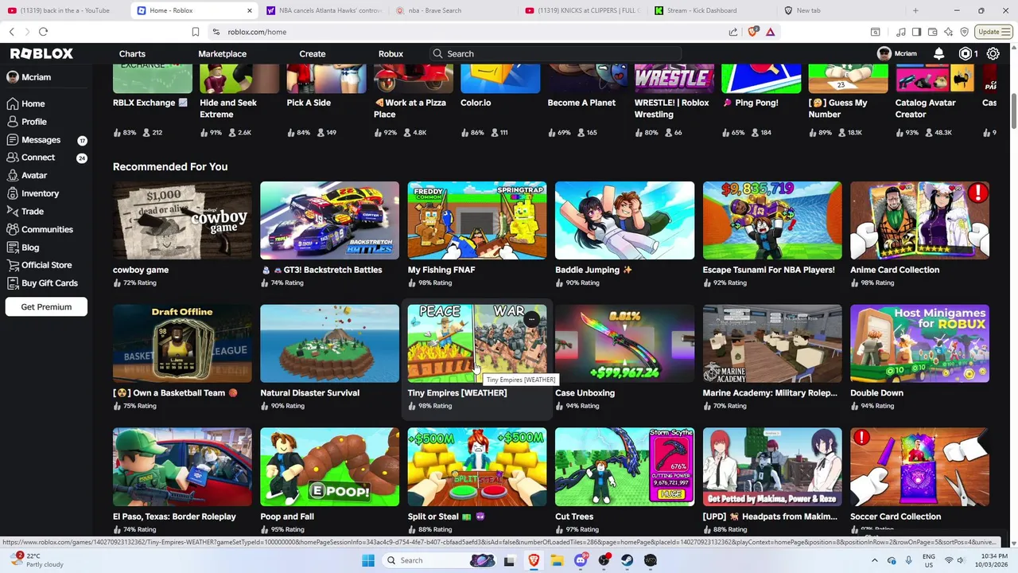Click share page icon in address bar

pos(732,32)
